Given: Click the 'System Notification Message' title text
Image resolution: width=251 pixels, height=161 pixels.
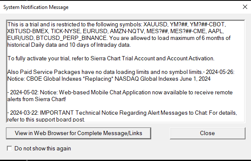Looking at the screenshot, I should pyautogui.click(x=36, y=7).
